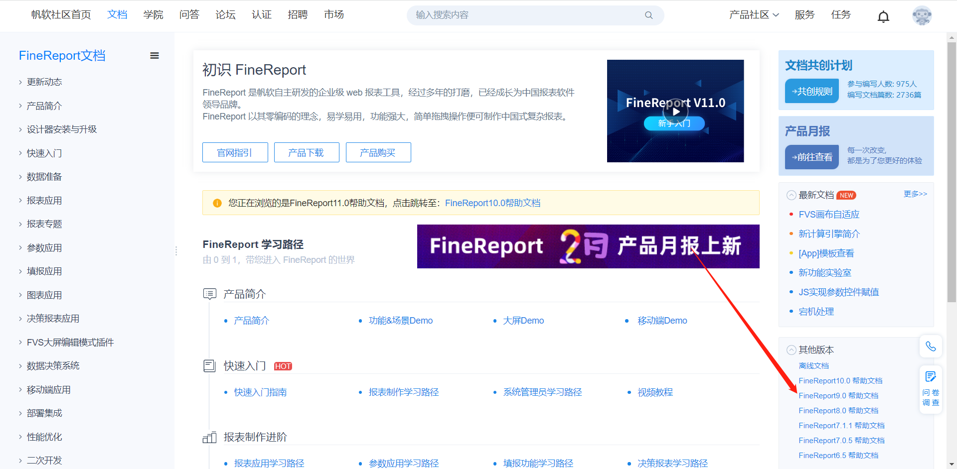
Task: Expand 决策报表应用 sidebar item
Action: [x=20, y=319]
